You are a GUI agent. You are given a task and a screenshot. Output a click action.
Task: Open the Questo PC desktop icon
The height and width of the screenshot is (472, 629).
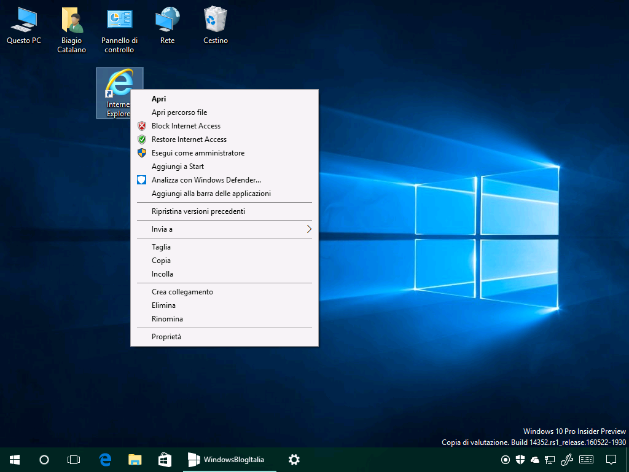point(24,25)
